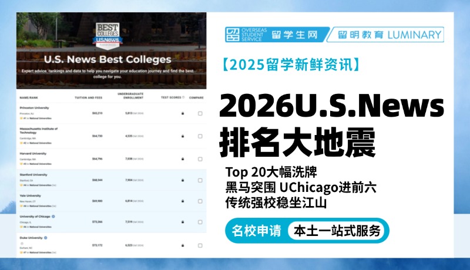Screen dimensions: 470x270
Task: Open the Duke University link
Action: (x=31, y=238)
